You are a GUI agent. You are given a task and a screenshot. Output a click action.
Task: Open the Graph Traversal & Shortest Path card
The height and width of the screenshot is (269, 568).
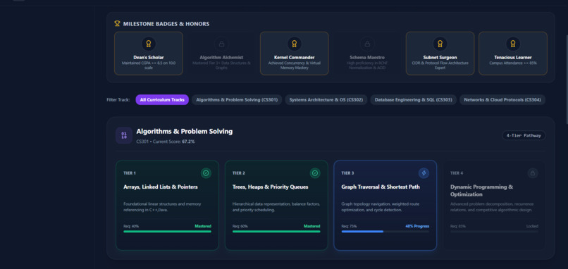tap(385, 206)
